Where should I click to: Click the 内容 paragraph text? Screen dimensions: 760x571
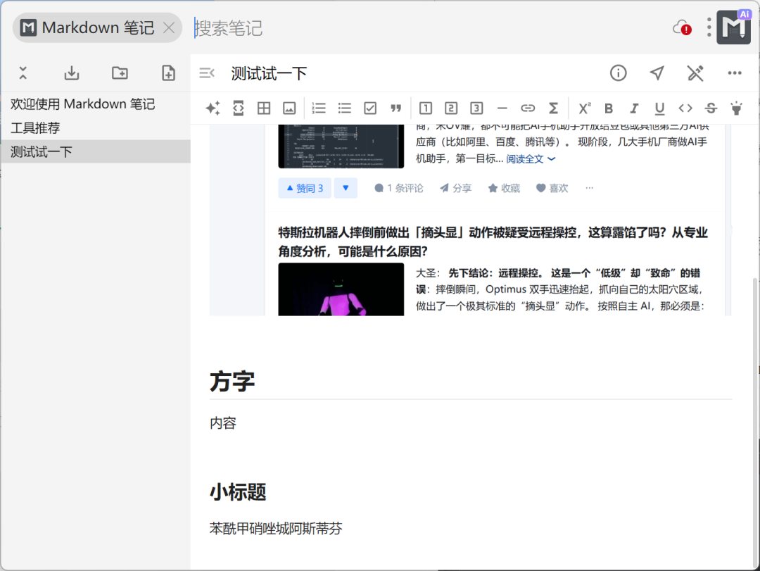click(223, 423)
